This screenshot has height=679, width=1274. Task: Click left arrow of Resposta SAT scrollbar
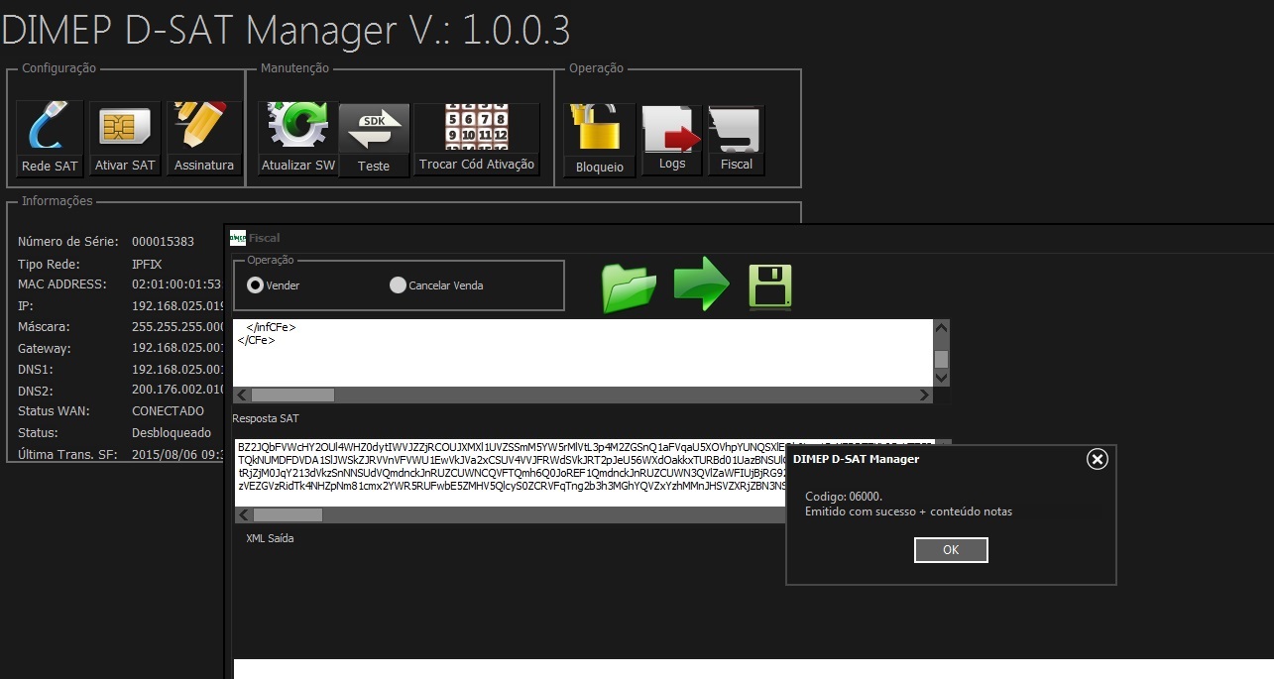[x=243, y=515]
